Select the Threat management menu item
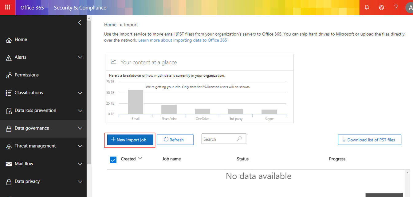The width and height of the screenshot is (413, 197). tap(43, 146)
